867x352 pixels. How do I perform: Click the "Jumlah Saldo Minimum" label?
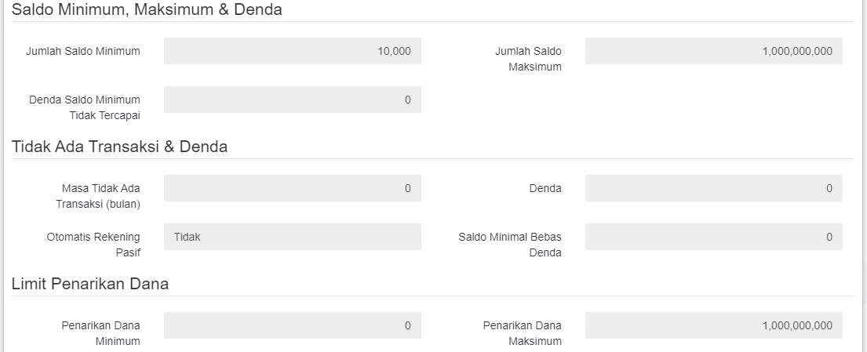click(x=83, y=52)
